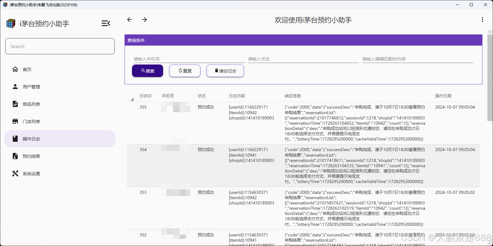Open 用户管理 page
This screenshot has height=246, width=493.
click(60, 87)
